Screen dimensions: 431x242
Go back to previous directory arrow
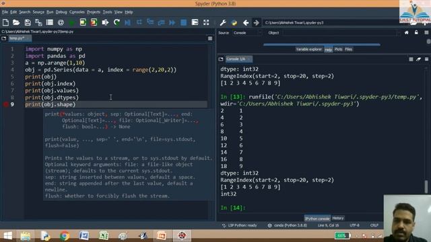tap(246, 22)
